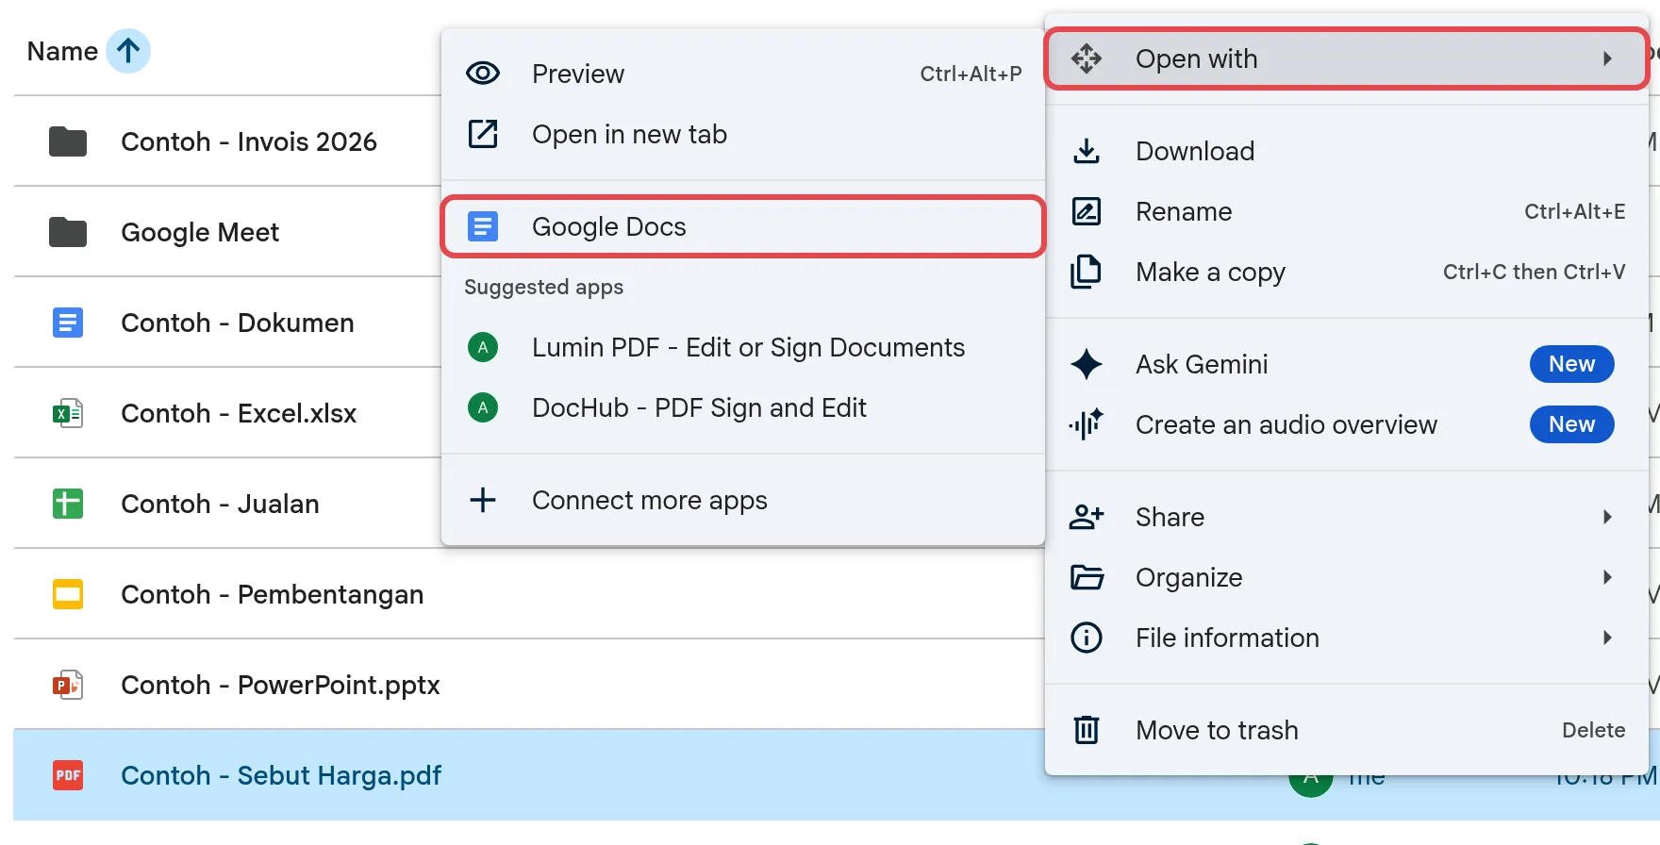Choose DocHub - PDF Sign and Edit
This screenshot has width=1660, height=845.
pos(743,407)
